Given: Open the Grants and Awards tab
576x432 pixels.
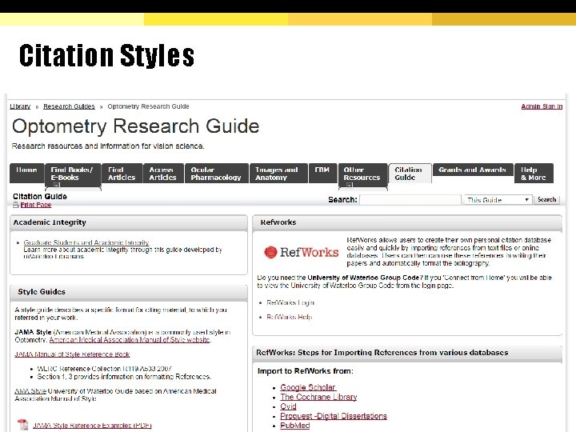Looking at the screenshot, I should (473, 170).
